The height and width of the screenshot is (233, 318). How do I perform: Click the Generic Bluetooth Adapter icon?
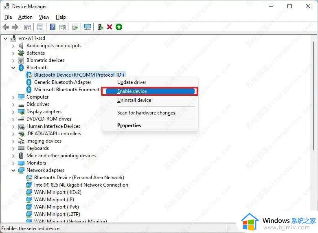click(x=29, y=82)
